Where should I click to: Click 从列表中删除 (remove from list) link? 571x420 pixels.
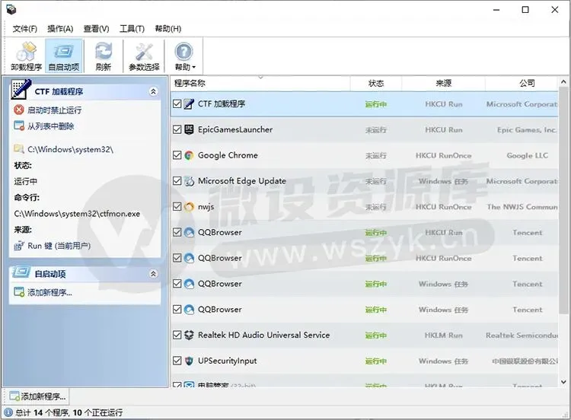click(x=50, y=126)
